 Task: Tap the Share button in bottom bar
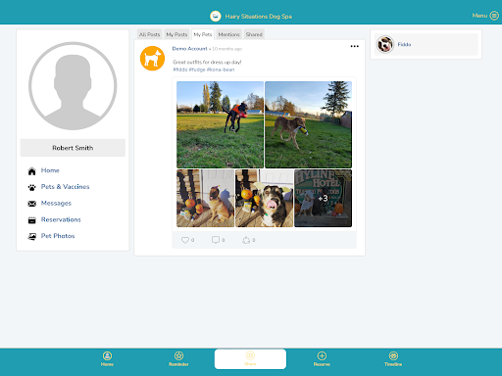click(x=250, y=359)
